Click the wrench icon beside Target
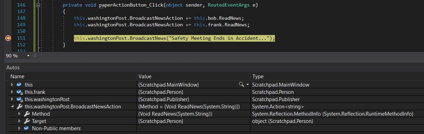424x134 pixels. pyautogui.click(x=27, y=121)
